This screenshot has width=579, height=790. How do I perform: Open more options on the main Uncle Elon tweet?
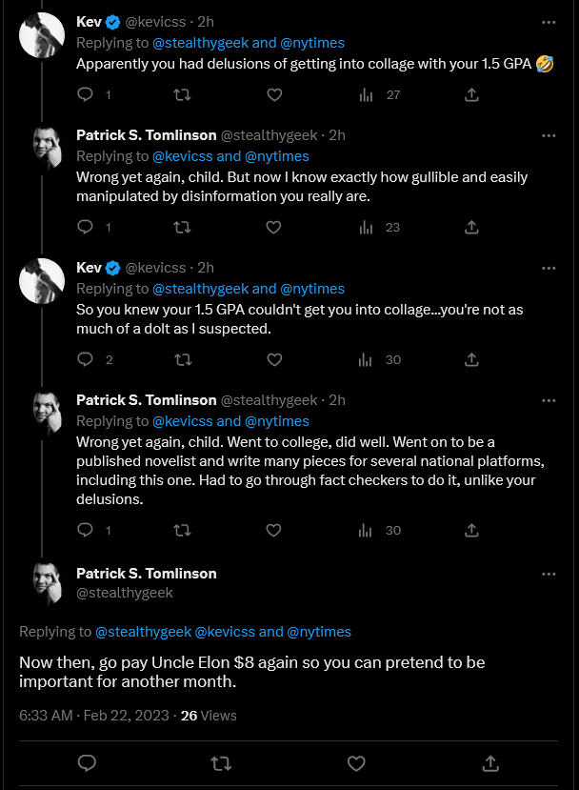click(x=549, y=574)
